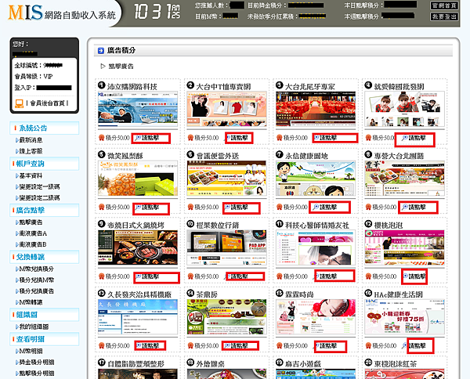The width and height of the screenshot is (470, 379).
Task: Click the 就愛韓國批發網 ad thumbnail
Action: click(x=405, y=109)
